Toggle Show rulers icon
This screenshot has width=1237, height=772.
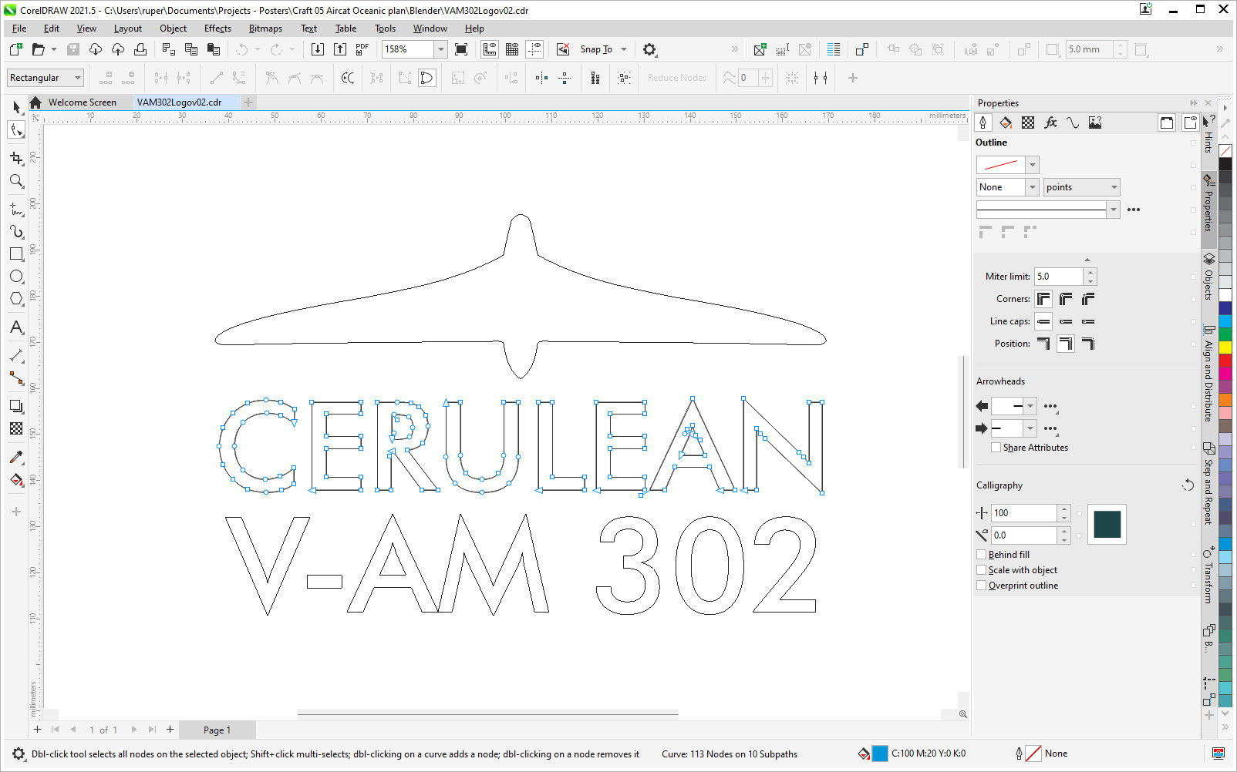(490, 49)
